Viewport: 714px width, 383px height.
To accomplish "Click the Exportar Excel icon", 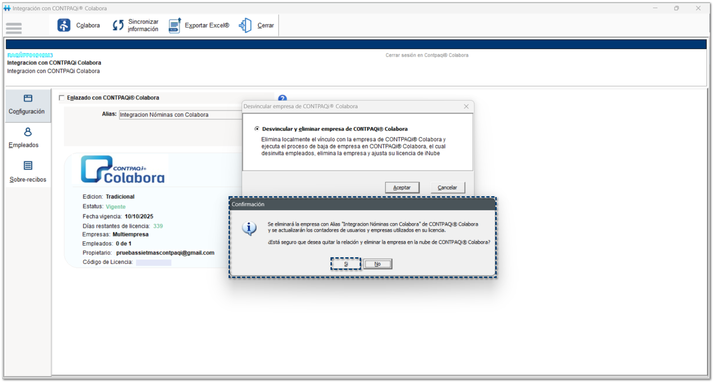I will [x=175, y=25].
